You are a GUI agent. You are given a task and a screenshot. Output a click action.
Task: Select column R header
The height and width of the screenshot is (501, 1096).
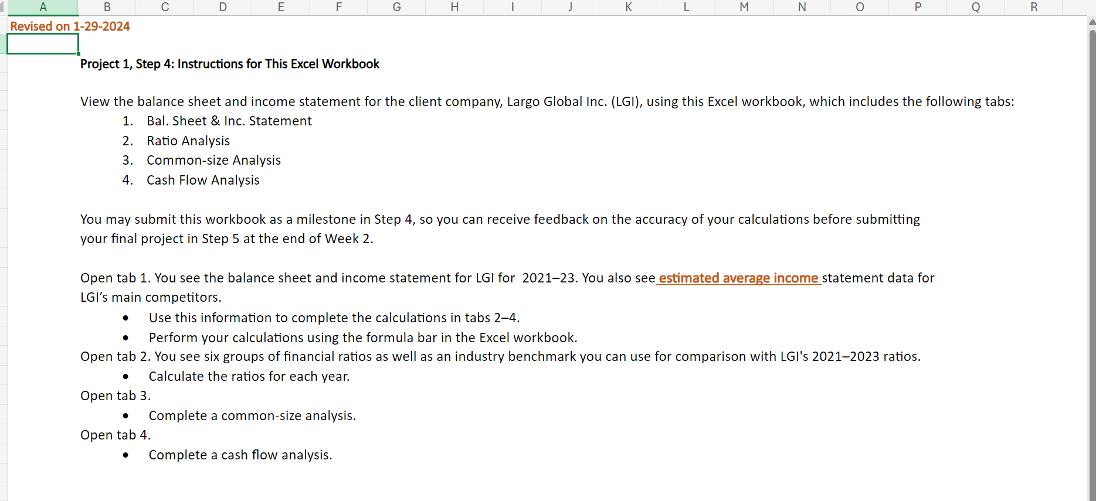click(1034, 7)
